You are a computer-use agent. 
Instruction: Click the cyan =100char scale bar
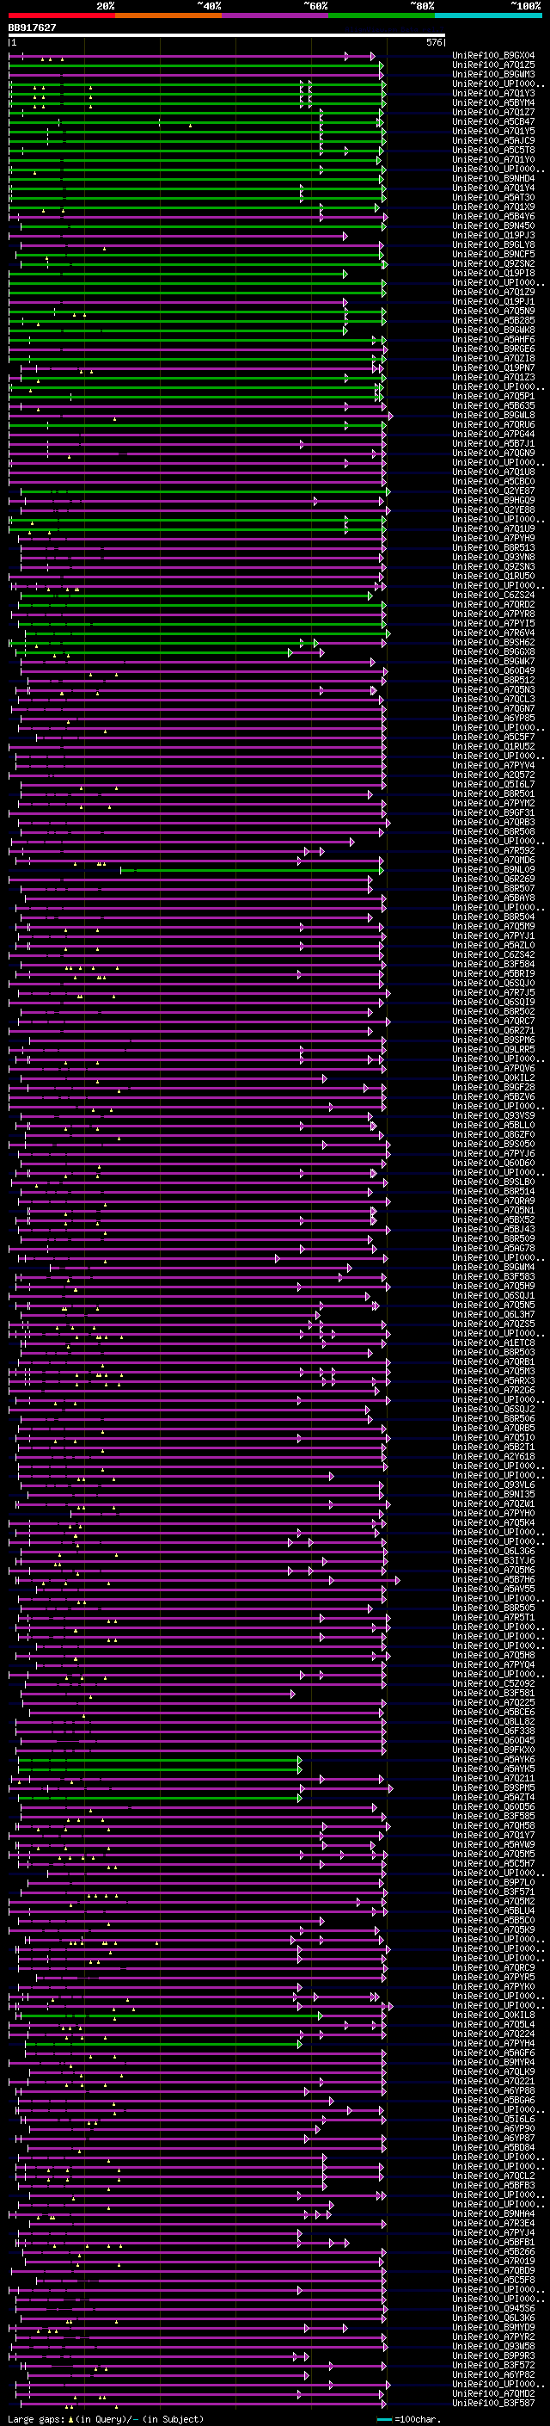click(x=383, y=2419)
